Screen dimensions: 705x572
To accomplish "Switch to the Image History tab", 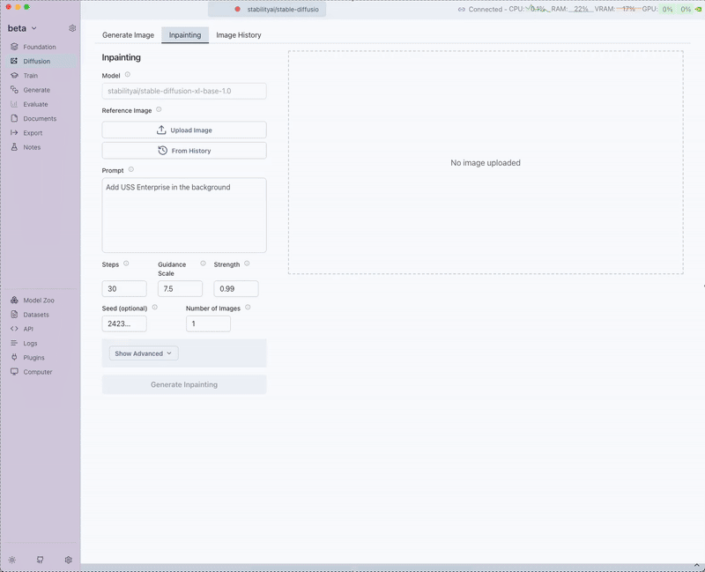I will [238, 35].
